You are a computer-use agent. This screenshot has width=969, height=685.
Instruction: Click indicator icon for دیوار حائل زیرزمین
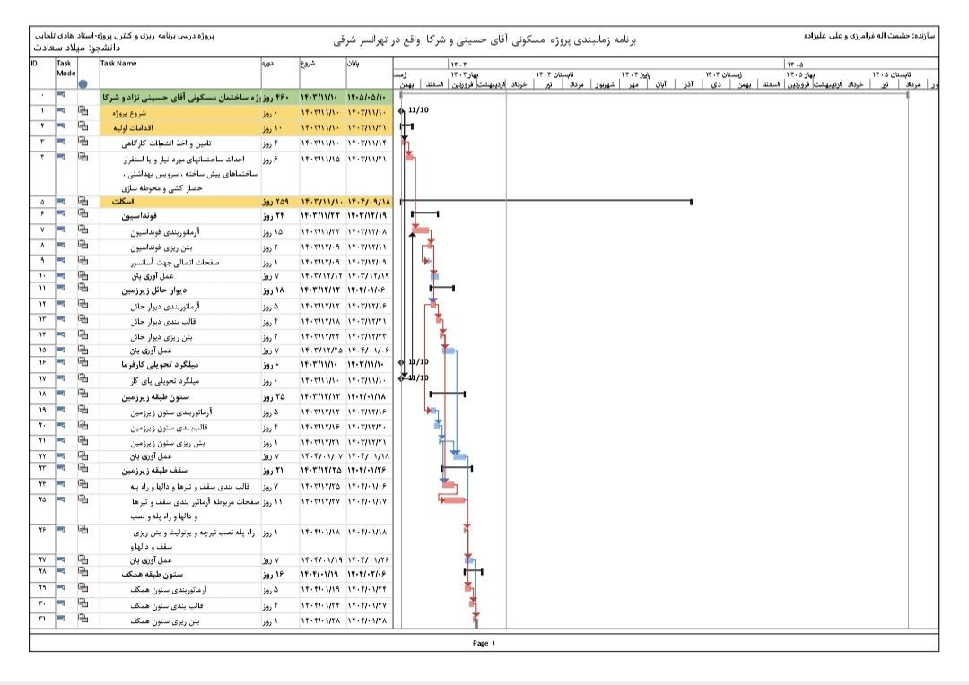pos(84,290)
